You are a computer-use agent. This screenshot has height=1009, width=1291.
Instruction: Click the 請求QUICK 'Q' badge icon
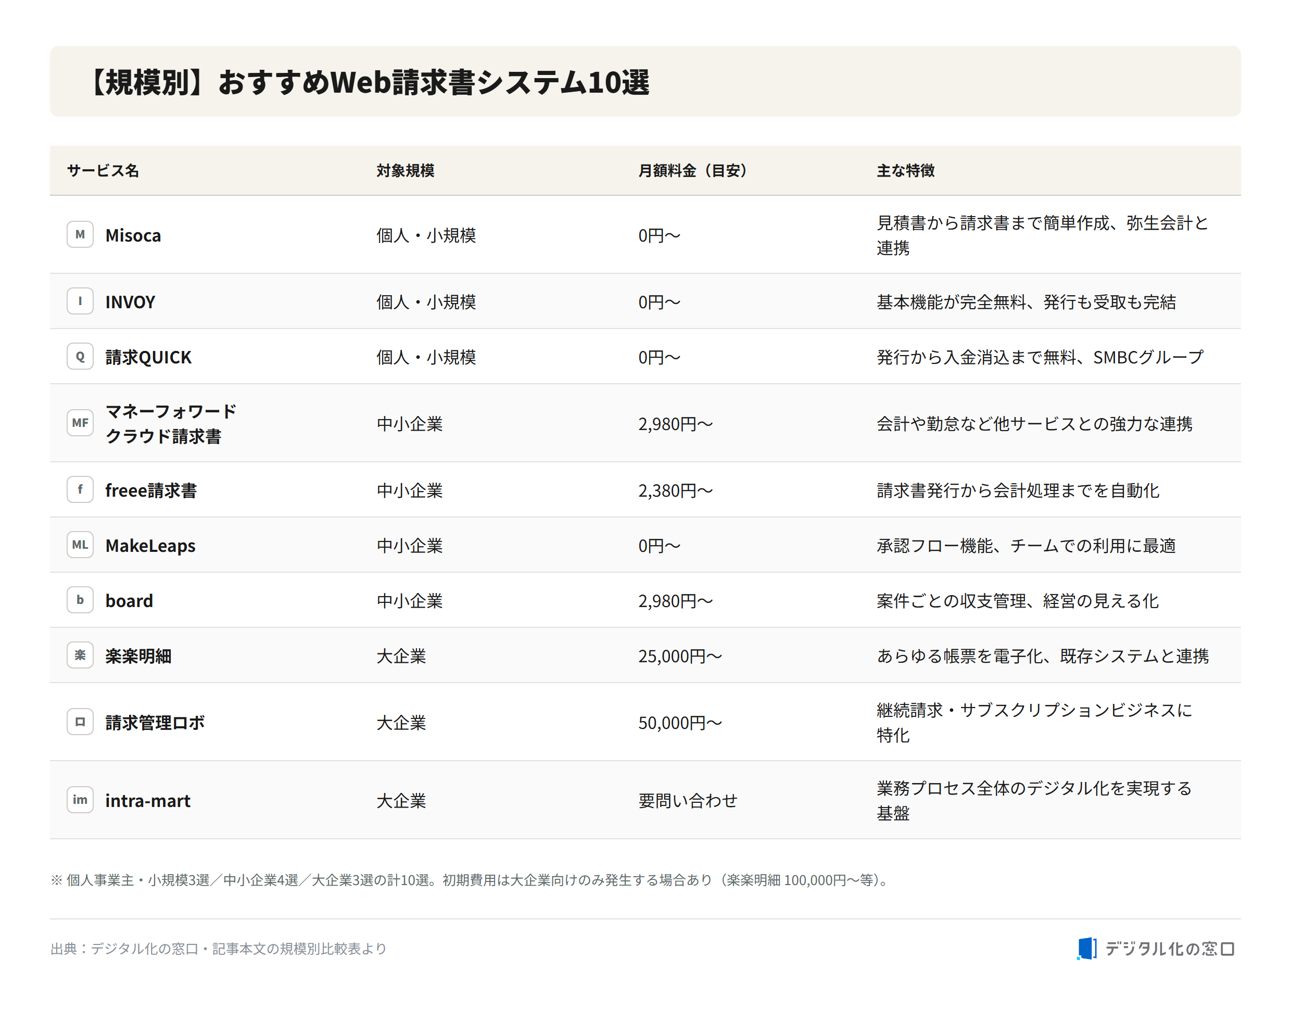(80, 357)
